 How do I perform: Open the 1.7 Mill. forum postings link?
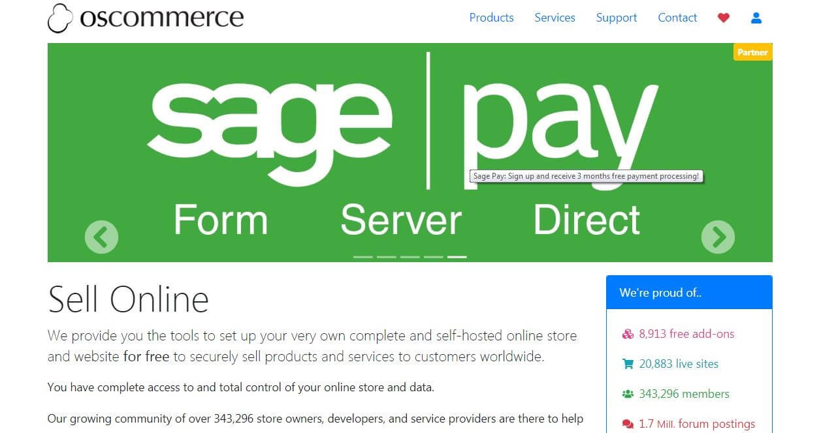pos(697,424)
